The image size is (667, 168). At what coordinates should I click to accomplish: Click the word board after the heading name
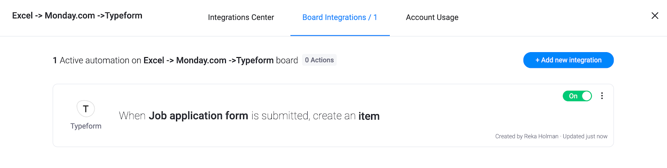287,60
